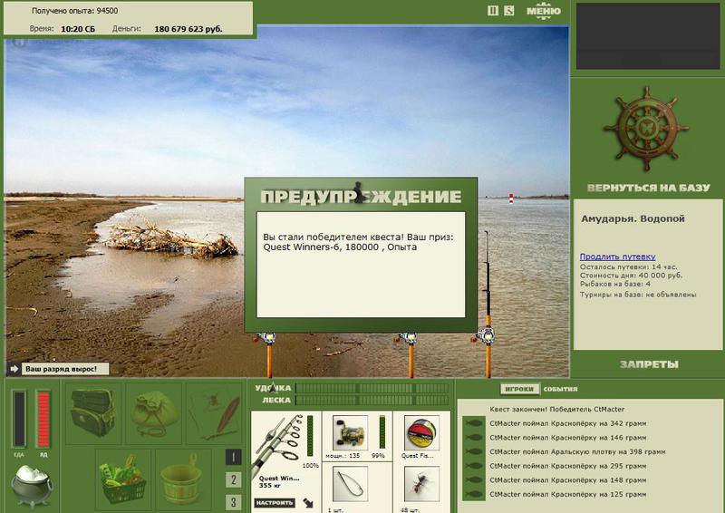
Task: Click the dark ЕДА food gauge
Action: (19, 419)
